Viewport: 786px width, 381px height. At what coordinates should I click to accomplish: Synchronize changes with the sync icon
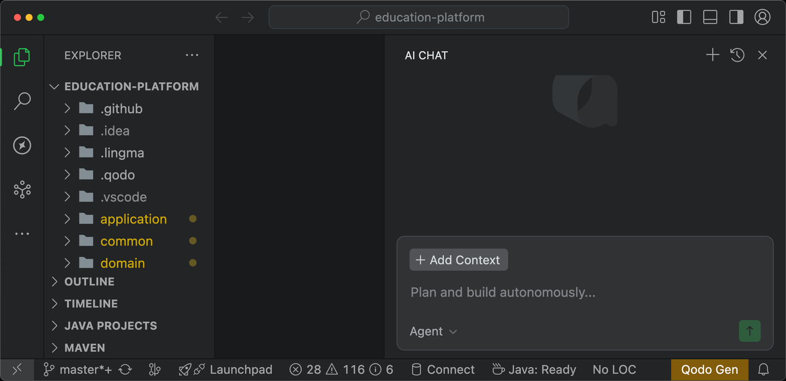(126, 370)
